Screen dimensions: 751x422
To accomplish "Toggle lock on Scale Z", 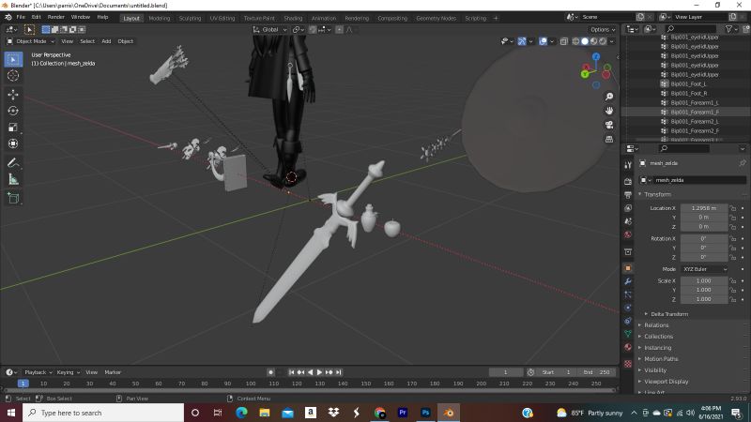I will pyautogui.click(x=733, y=299).
